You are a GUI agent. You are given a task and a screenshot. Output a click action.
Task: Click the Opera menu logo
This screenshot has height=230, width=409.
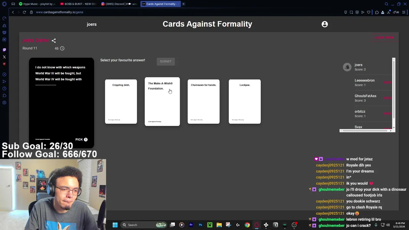pos(4,4)
